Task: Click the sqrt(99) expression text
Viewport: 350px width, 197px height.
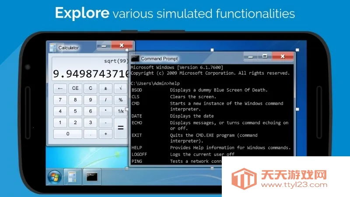Action: [x=116, y=61]
